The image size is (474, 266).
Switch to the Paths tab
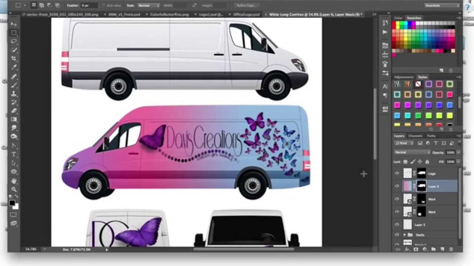pos(431,136)
